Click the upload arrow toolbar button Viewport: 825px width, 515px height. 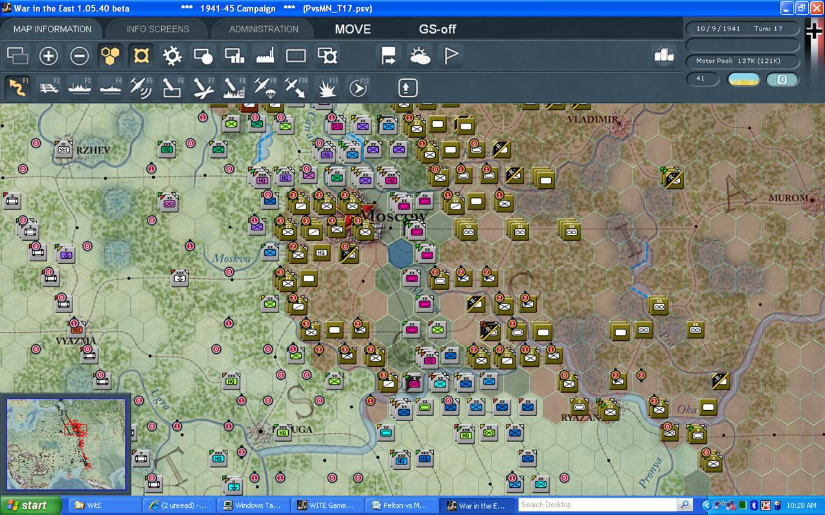click(407, 87)
